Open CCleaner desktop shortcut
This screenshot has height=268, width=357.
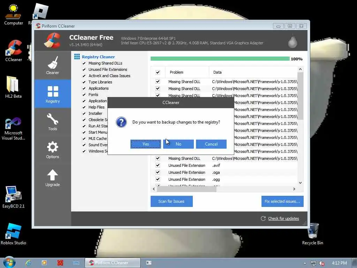(14, 51)
